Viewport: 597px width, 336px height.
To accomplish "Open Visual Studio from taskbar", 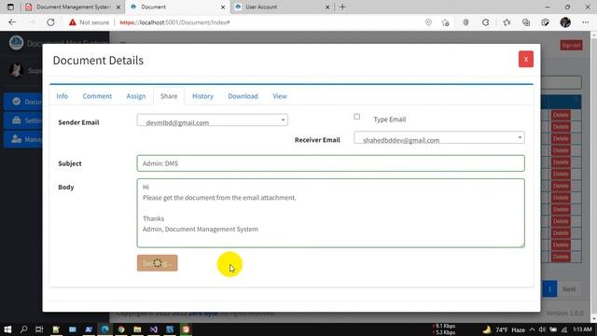I will coord(153,329).
